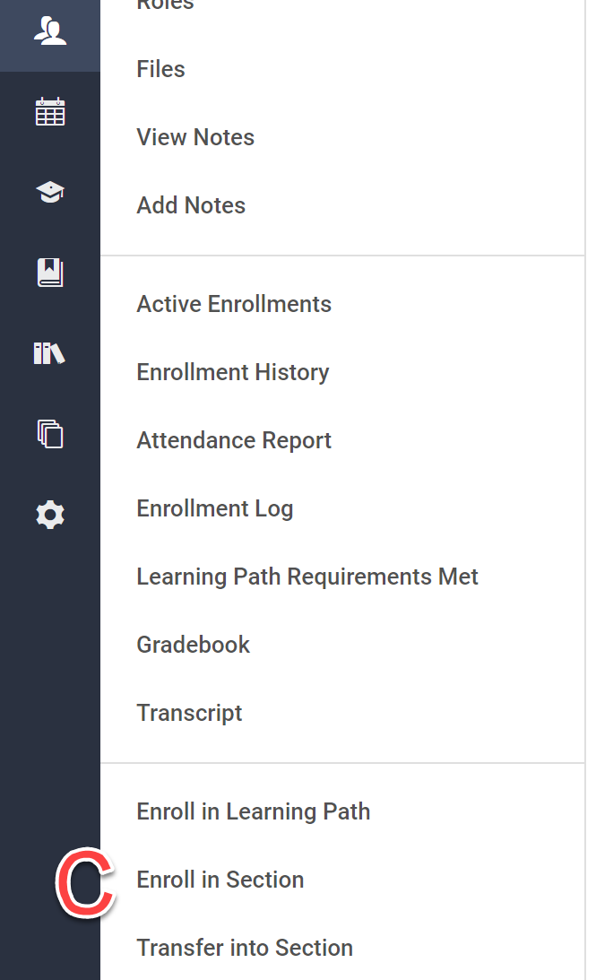This screenshot has width=596, height=980.
Task: Select the copy documents icon
Action: click(50, 434)
